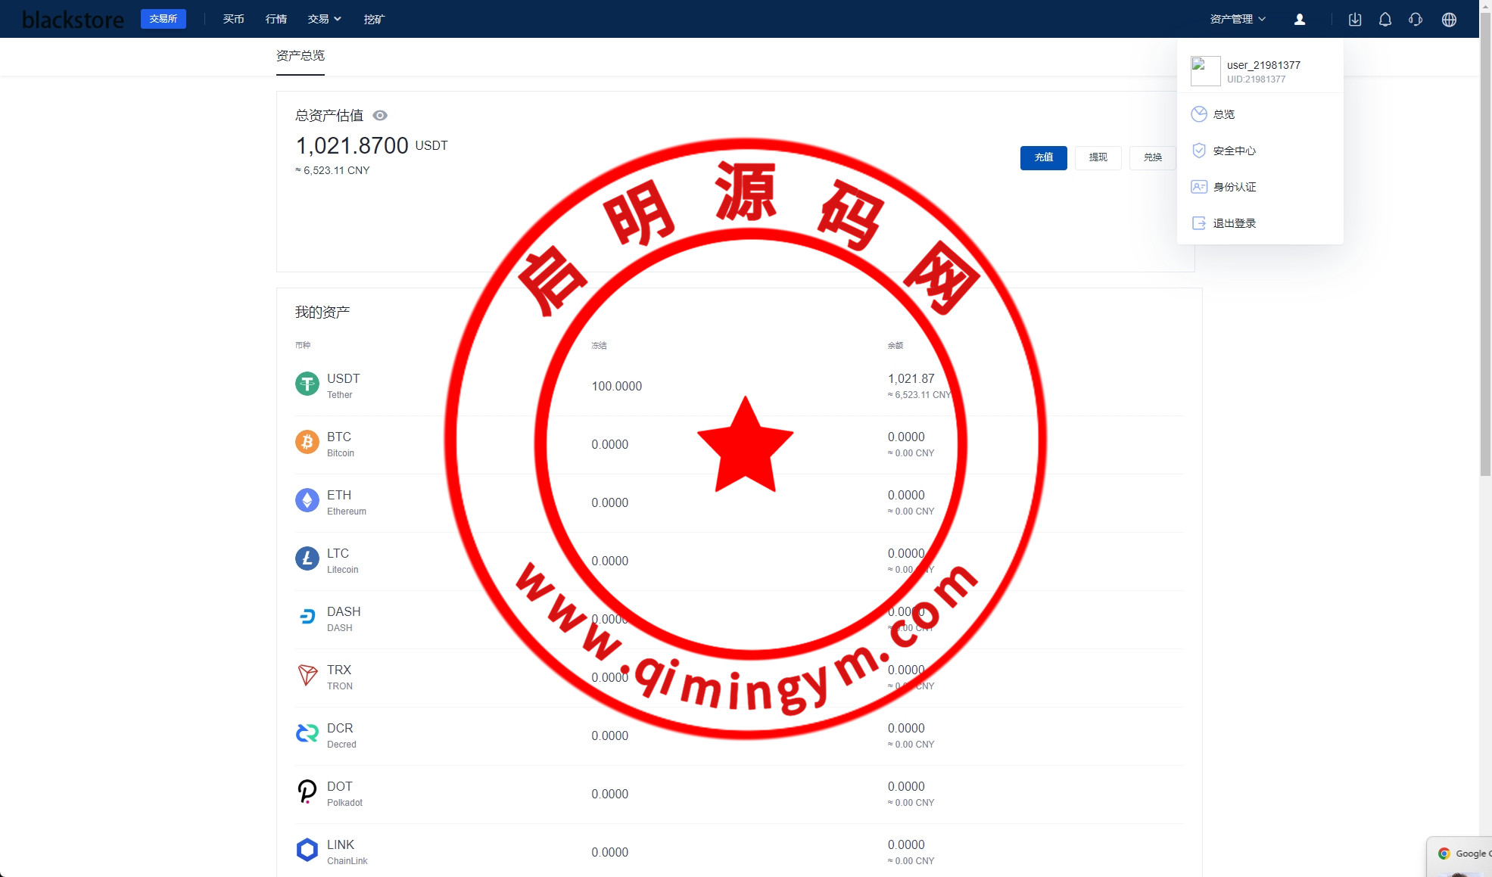The width and height of the screenshot is (1492, 877).
Task: Open notifications bell icon
Action: [1385, 20]
